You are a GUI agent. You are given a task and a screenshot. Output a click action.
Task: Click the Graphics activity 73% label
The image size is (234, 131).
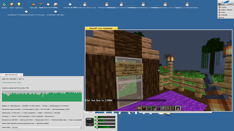pyautogui.click(x=15, y=88)
